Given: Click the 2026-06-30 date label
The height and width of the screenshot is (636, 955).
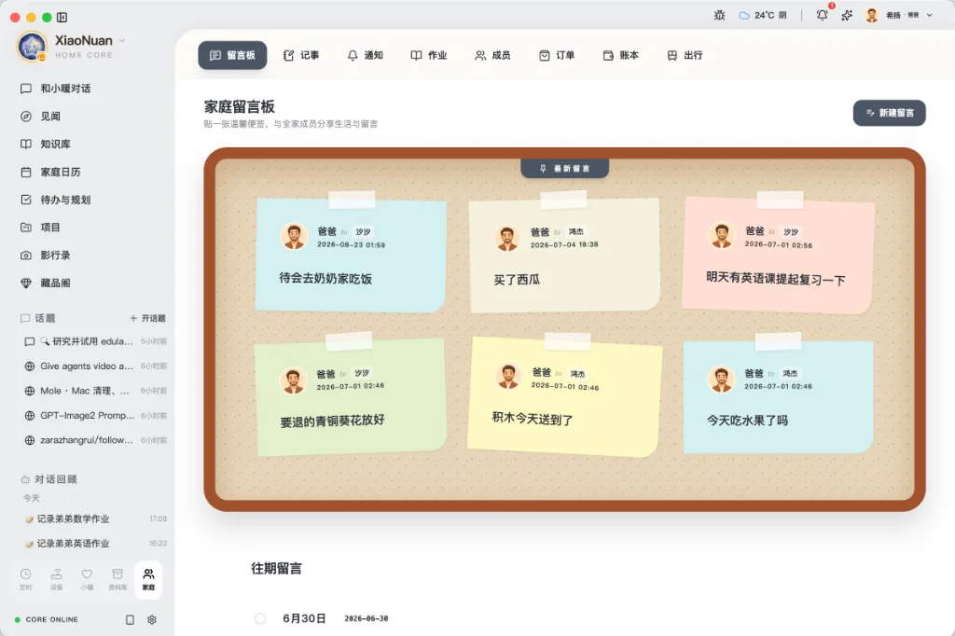Looking at the screenshot, I should [x=366, y=618].
